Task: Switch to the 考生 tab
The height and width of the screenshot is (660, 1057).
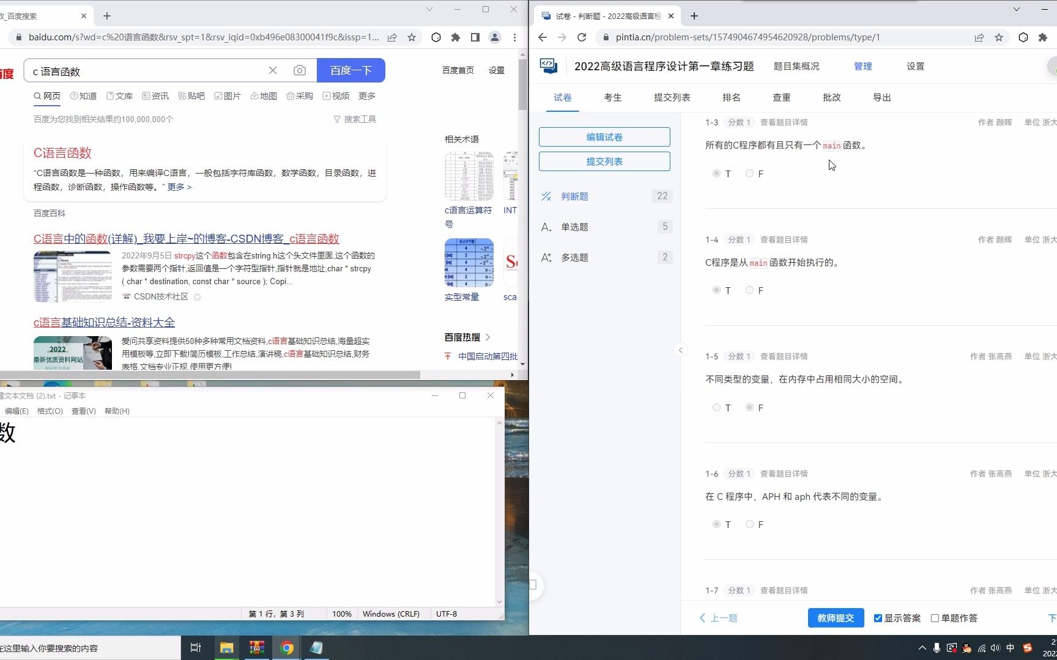Action: pyautogui.click(x=612, y=98)
